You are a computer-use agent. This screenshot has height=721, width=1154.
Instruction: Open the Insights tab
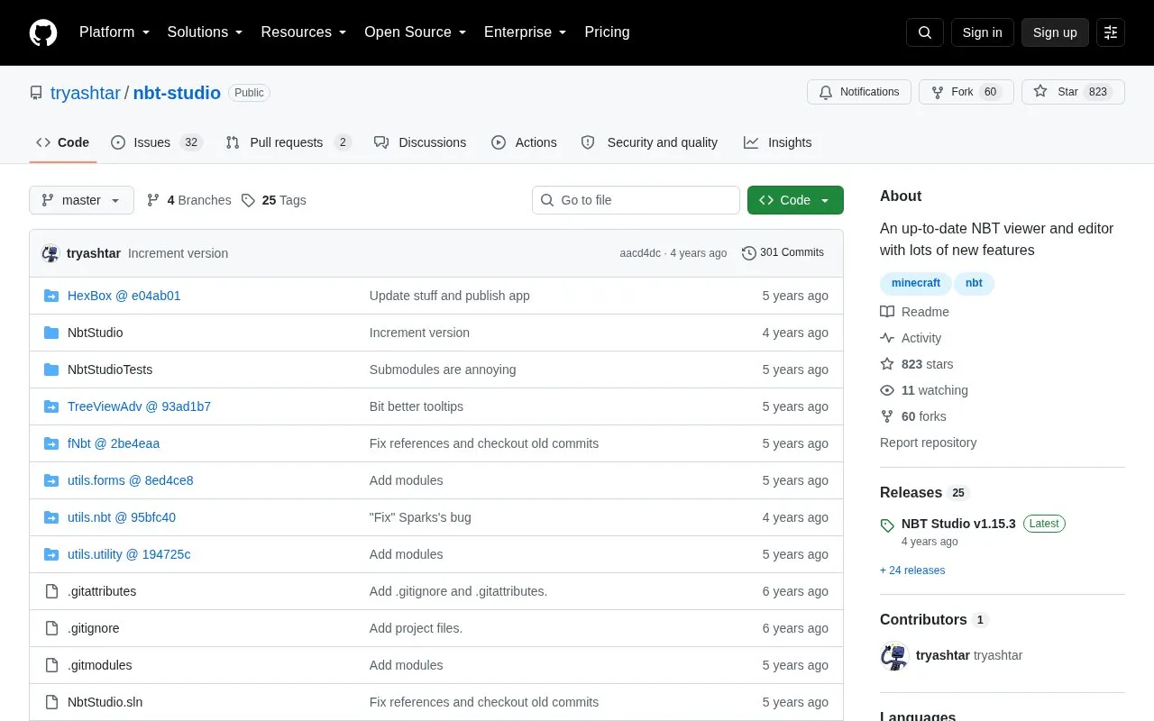[x=777, y=142]
